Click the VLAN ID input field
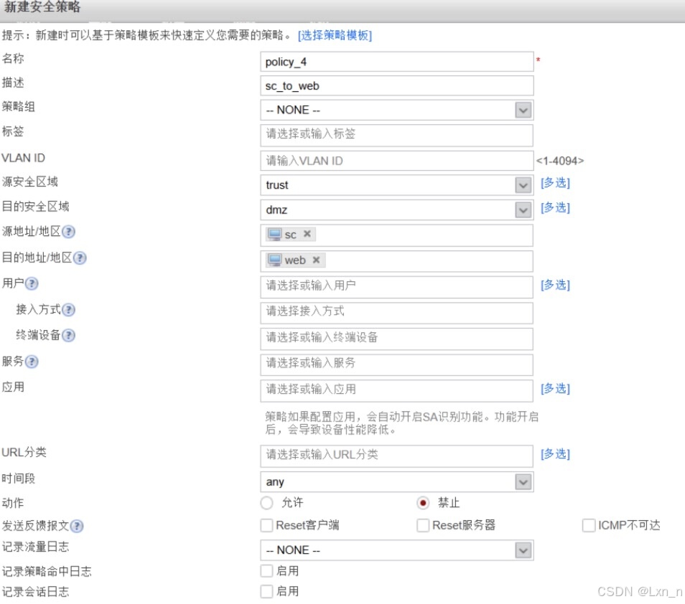685x604 pixels. point(396,161)
